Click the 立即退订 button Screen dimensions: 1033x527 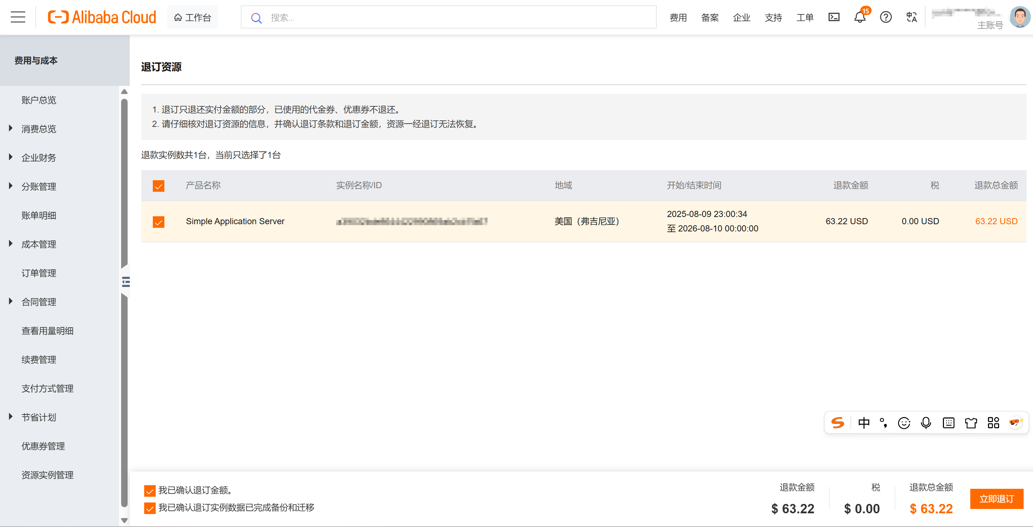pyautogui.click(x=997, y=499)
